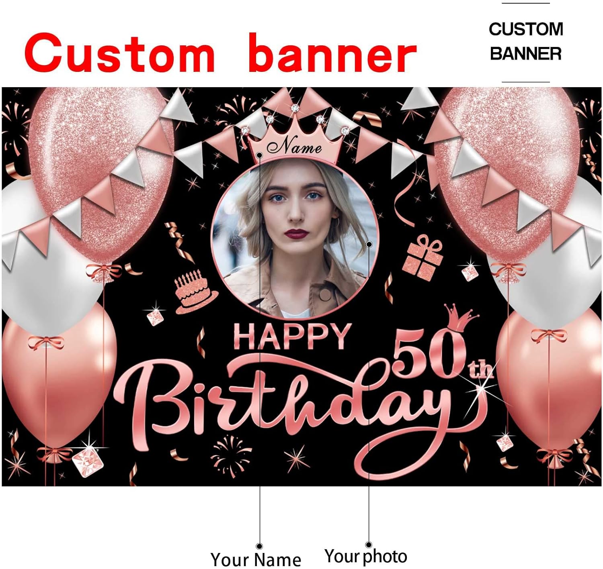
Task: Click the black CUSTOM BANNER label
Action: click(526, 42)
